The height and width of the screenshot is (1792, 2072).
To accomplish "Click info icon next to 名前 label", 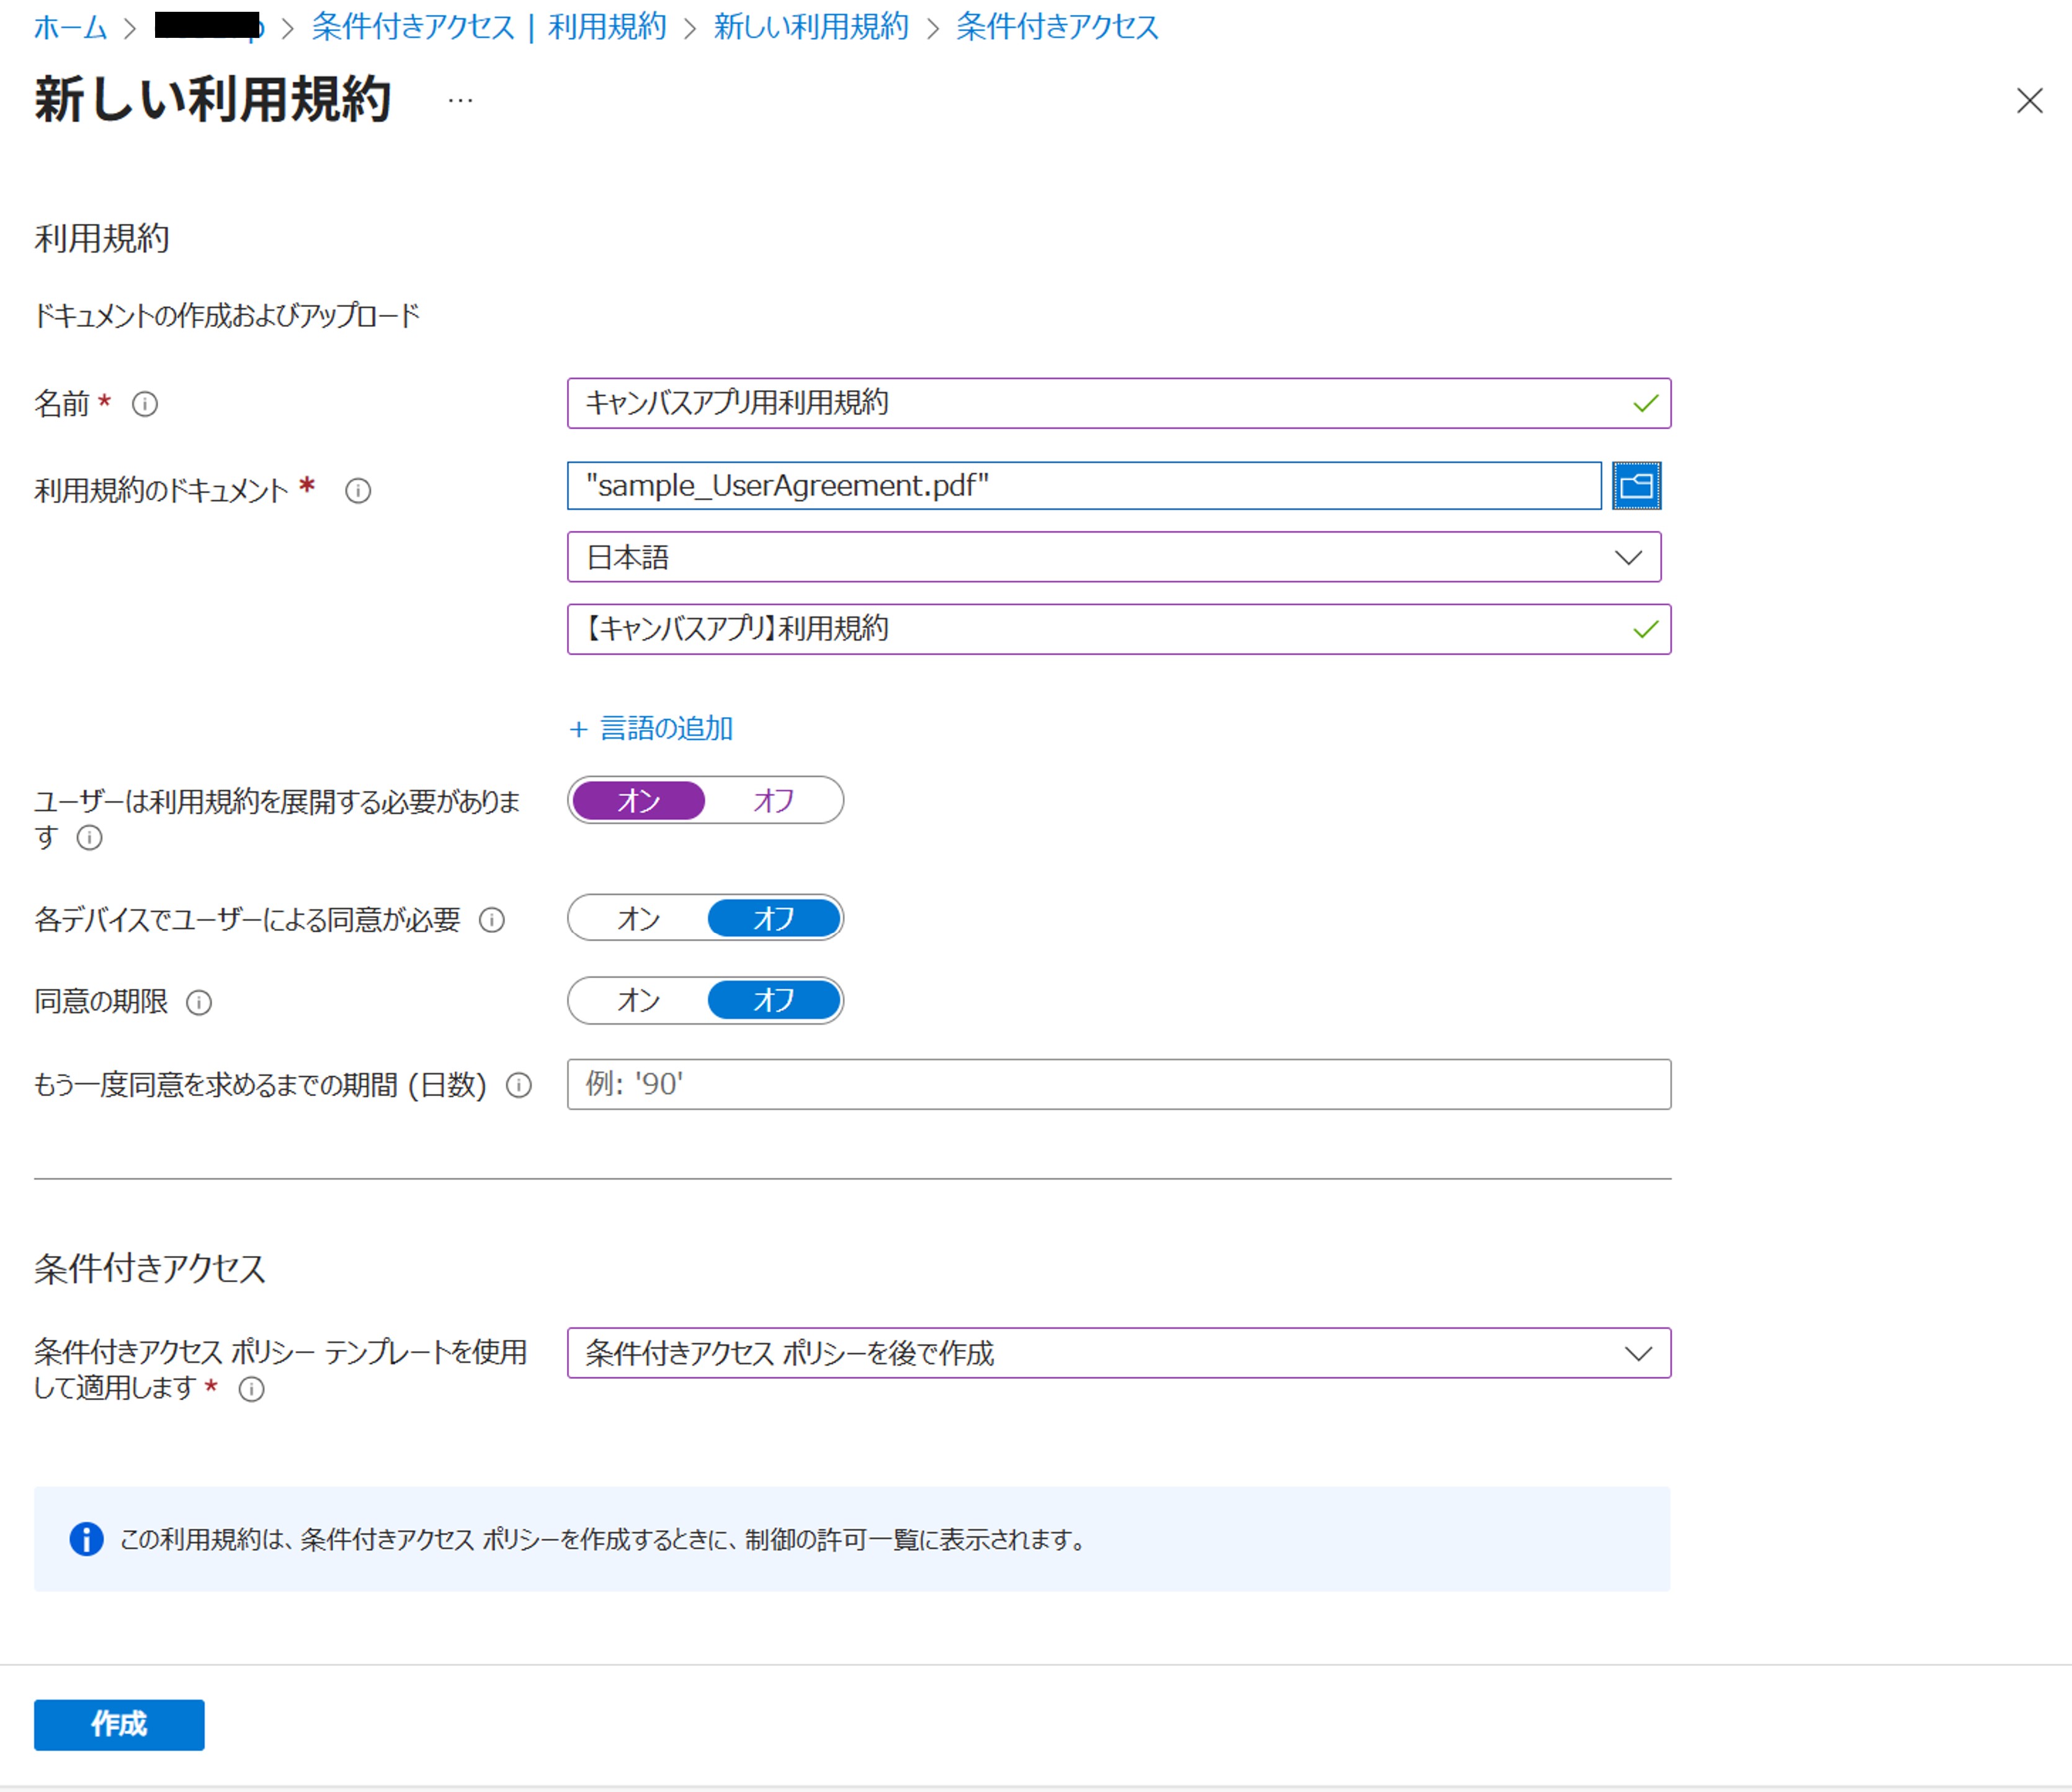I will [x=145, y=404].
